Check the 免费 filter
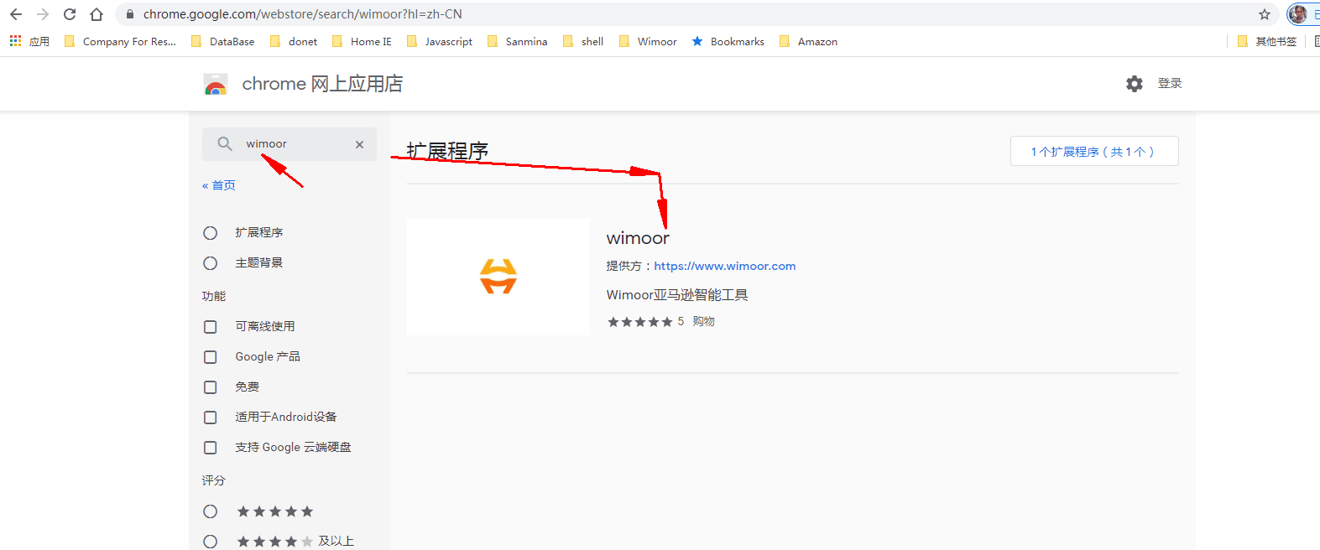 (x=211, y=387)
